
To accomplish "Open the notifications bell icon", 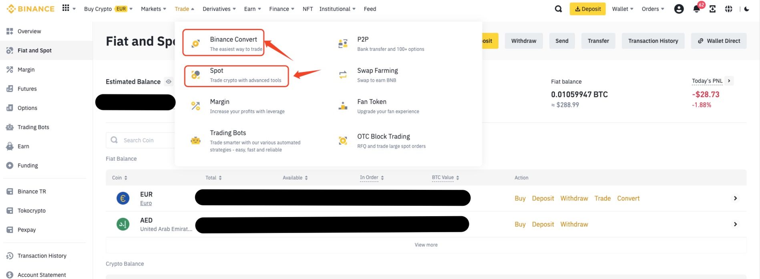I will 696,9.
